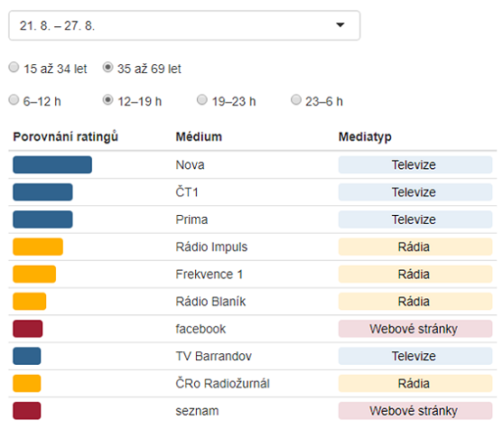503x448 pixels.
Task: Select the Rádio Impuls medium name
Action: [211, 247]
